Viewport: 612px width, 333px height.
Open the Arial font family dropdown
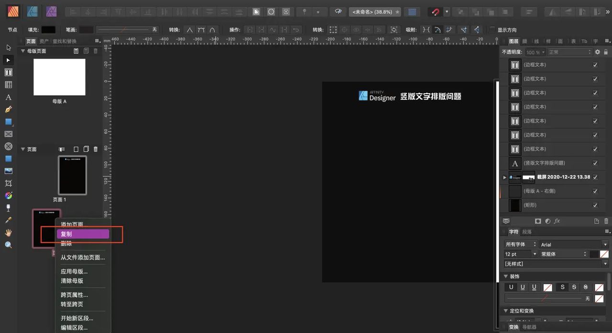pos(574,244)
